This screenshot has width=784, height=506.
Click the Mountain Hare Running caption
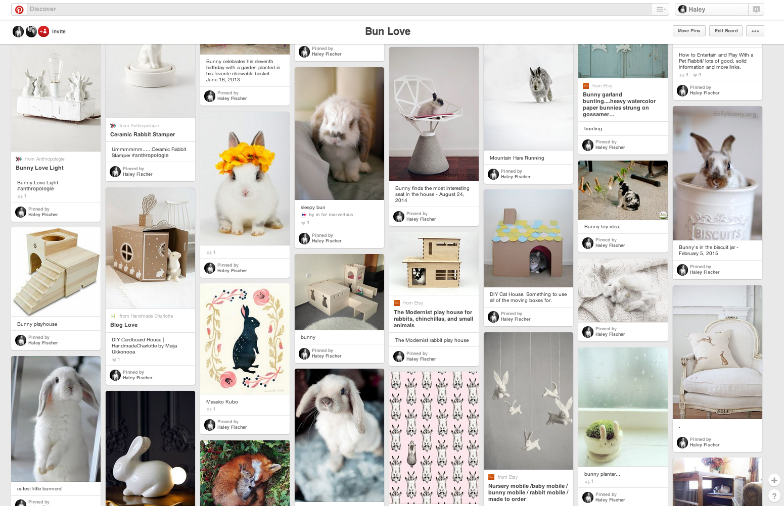coord(517,158)
